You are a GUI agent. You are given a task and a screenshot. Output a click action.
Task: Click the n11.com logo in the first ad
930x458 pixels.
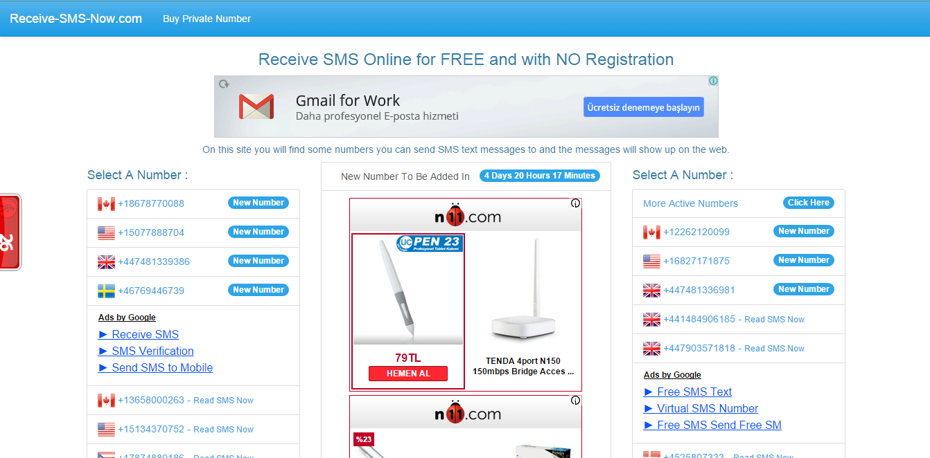[x=467, y=215]
